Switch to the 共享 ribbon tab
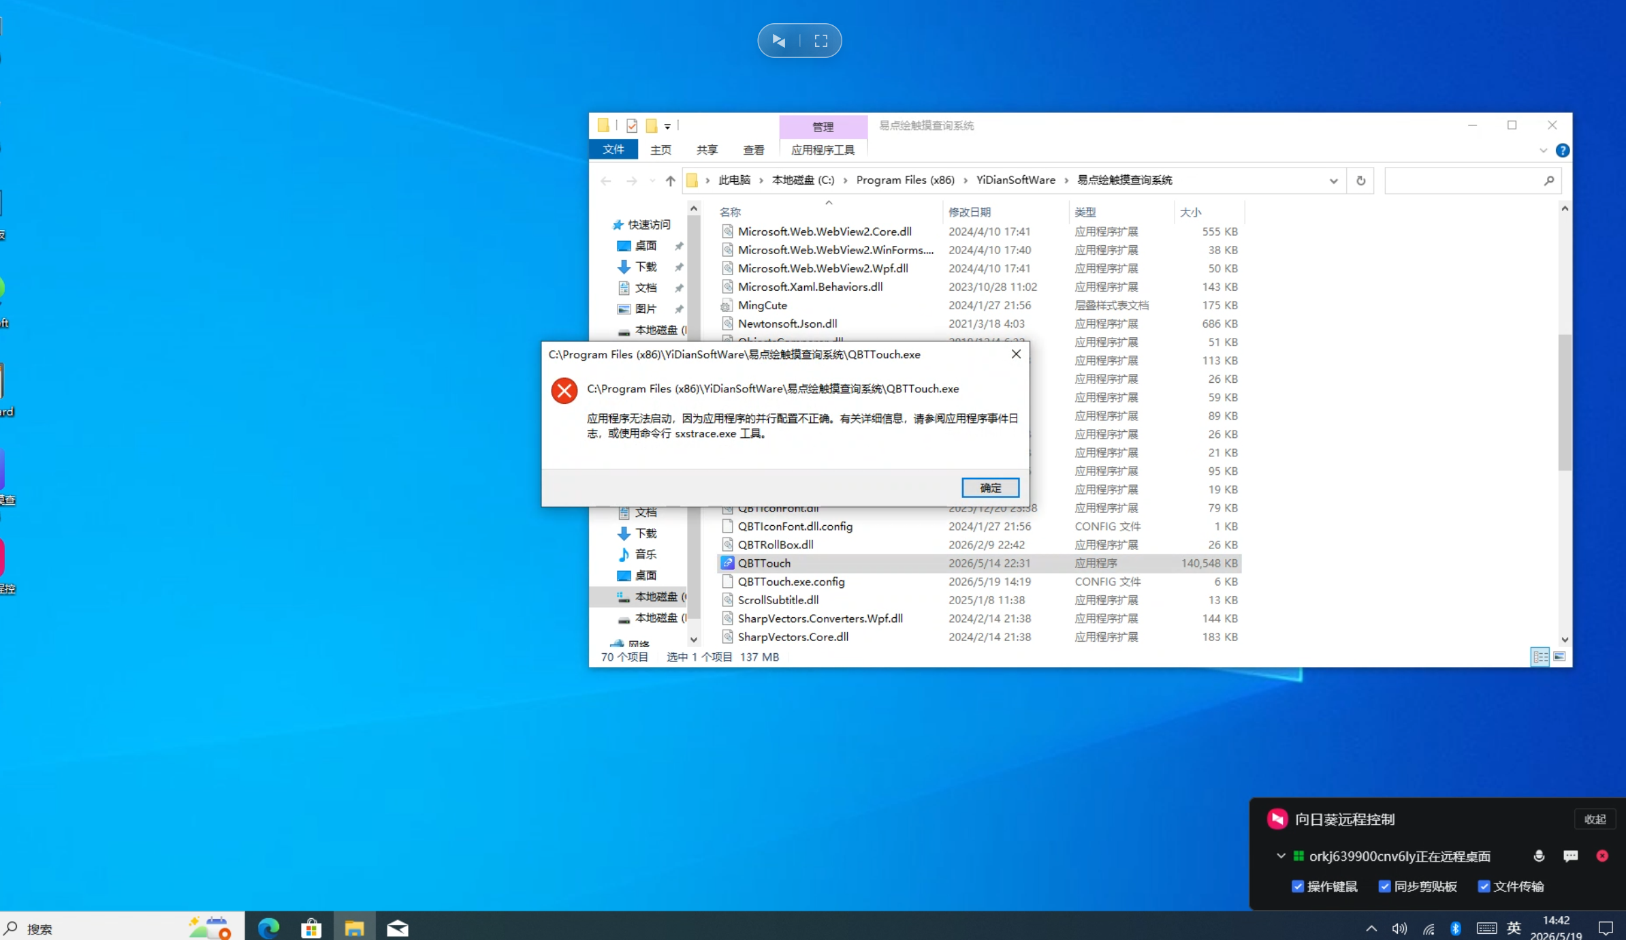Viewport: 1626px width, 940px height. pos(707,150)
